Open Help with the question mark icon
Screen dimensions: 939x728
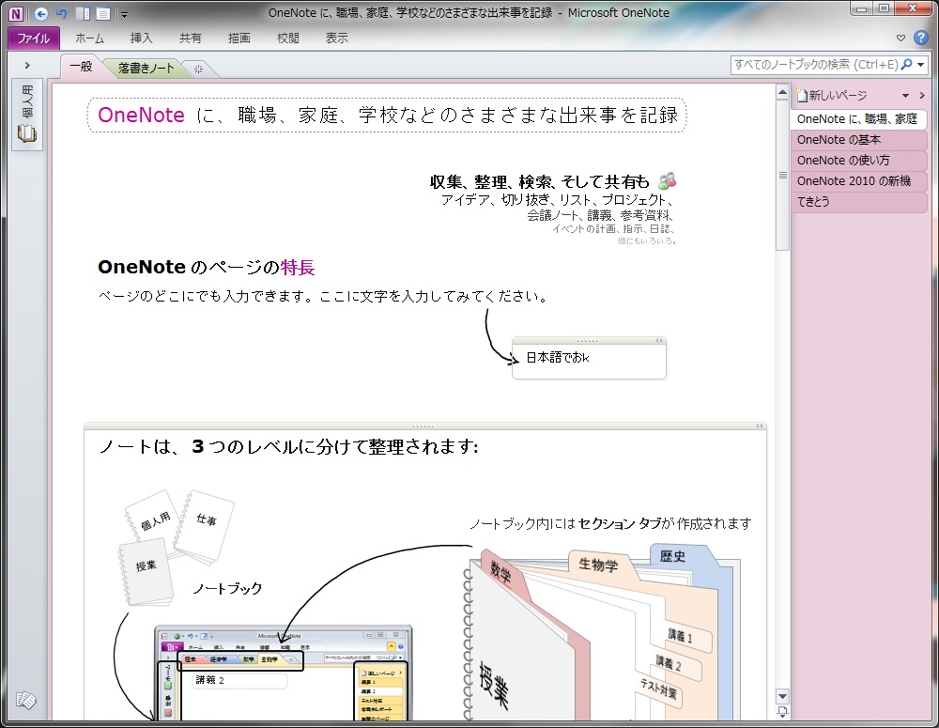click(x=920, y=38)
